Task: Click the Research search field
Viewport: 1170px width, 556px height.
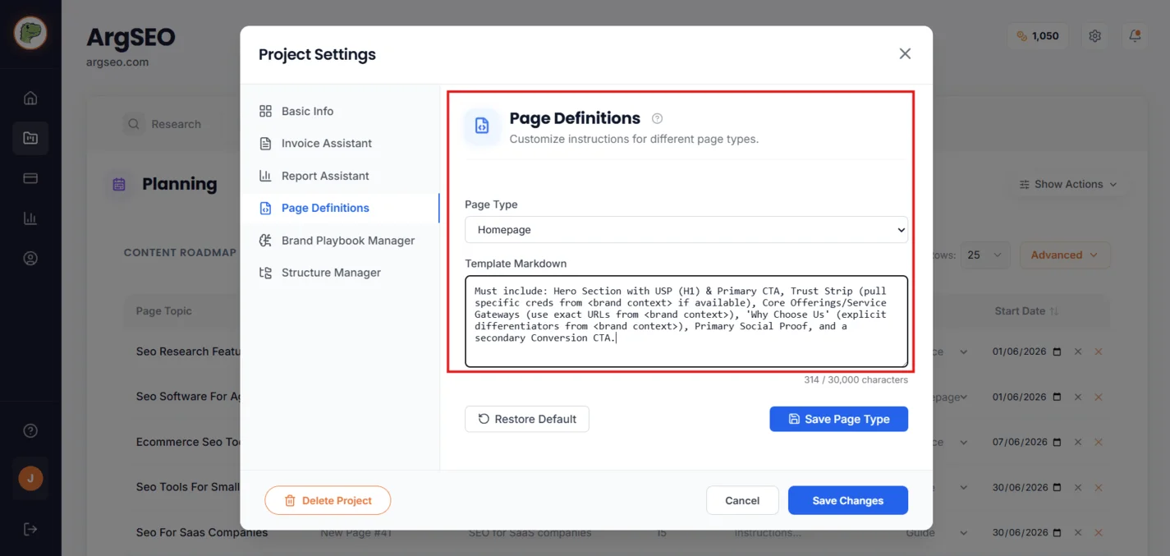Action: pos(177,124)
